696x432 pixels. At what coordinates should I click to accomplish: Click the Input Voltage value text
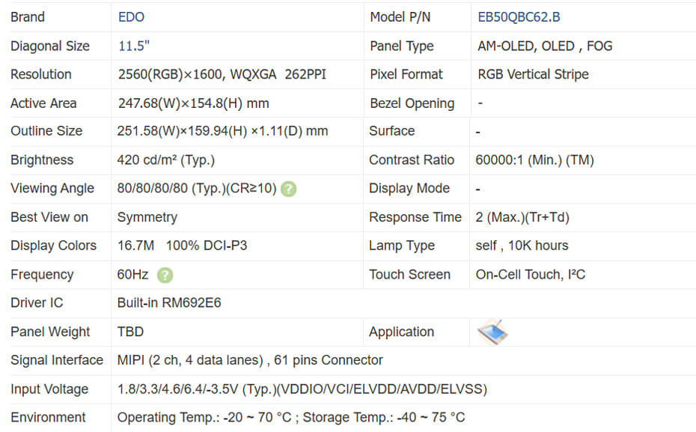302,389
